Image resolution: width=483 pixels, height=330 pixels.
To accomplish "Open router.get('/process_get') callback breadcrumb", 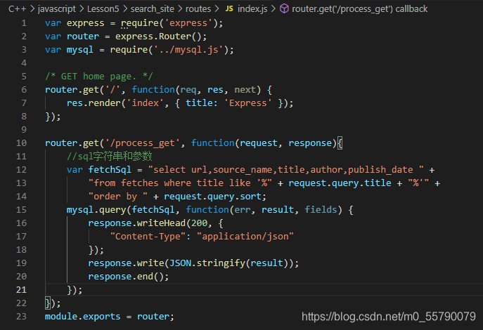I will tap(359, 9).
